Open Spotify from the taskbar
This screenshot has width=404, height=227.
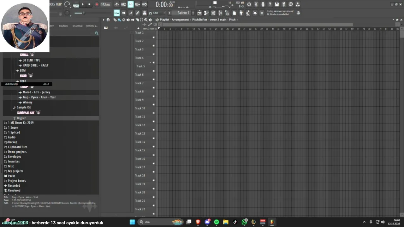[x=217, y=222]
